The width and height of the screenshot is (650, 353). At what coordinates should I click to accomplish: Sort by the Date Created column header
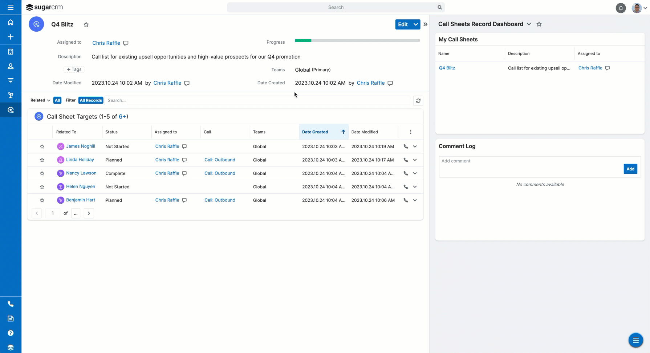tap(315, 132)
